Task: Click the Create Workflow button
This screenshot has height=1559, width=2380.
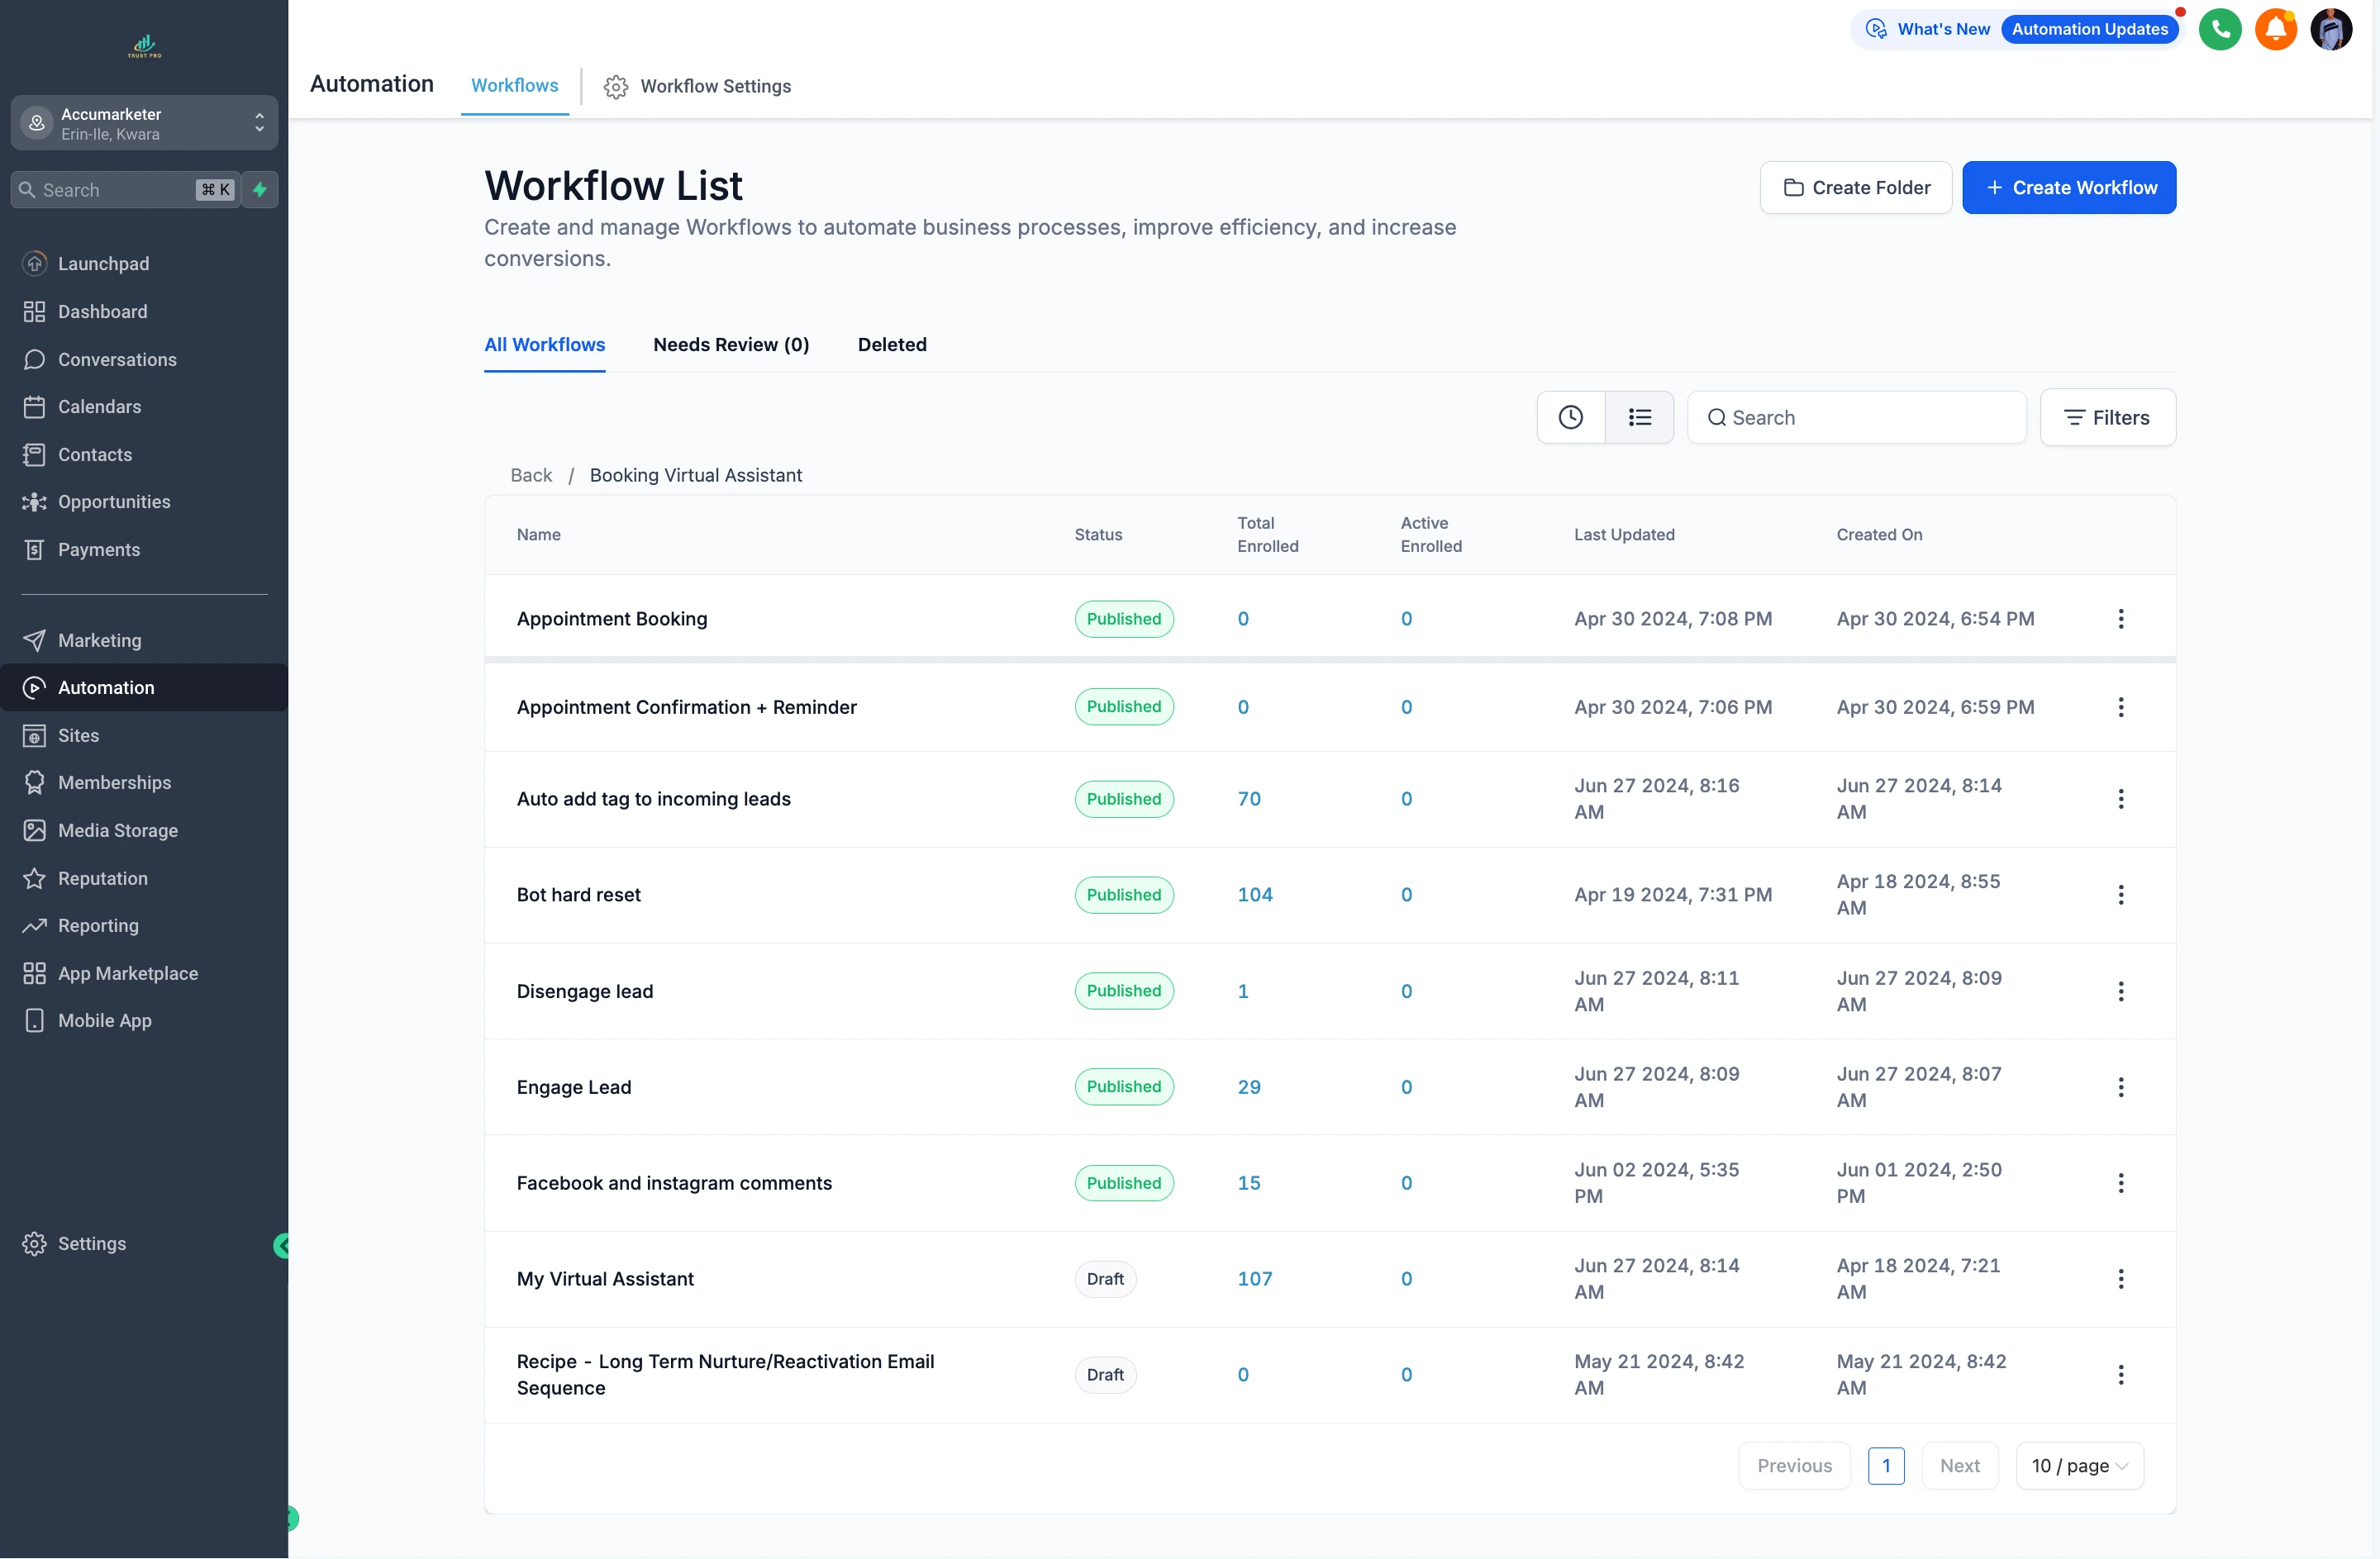Action: point(2068,188)
